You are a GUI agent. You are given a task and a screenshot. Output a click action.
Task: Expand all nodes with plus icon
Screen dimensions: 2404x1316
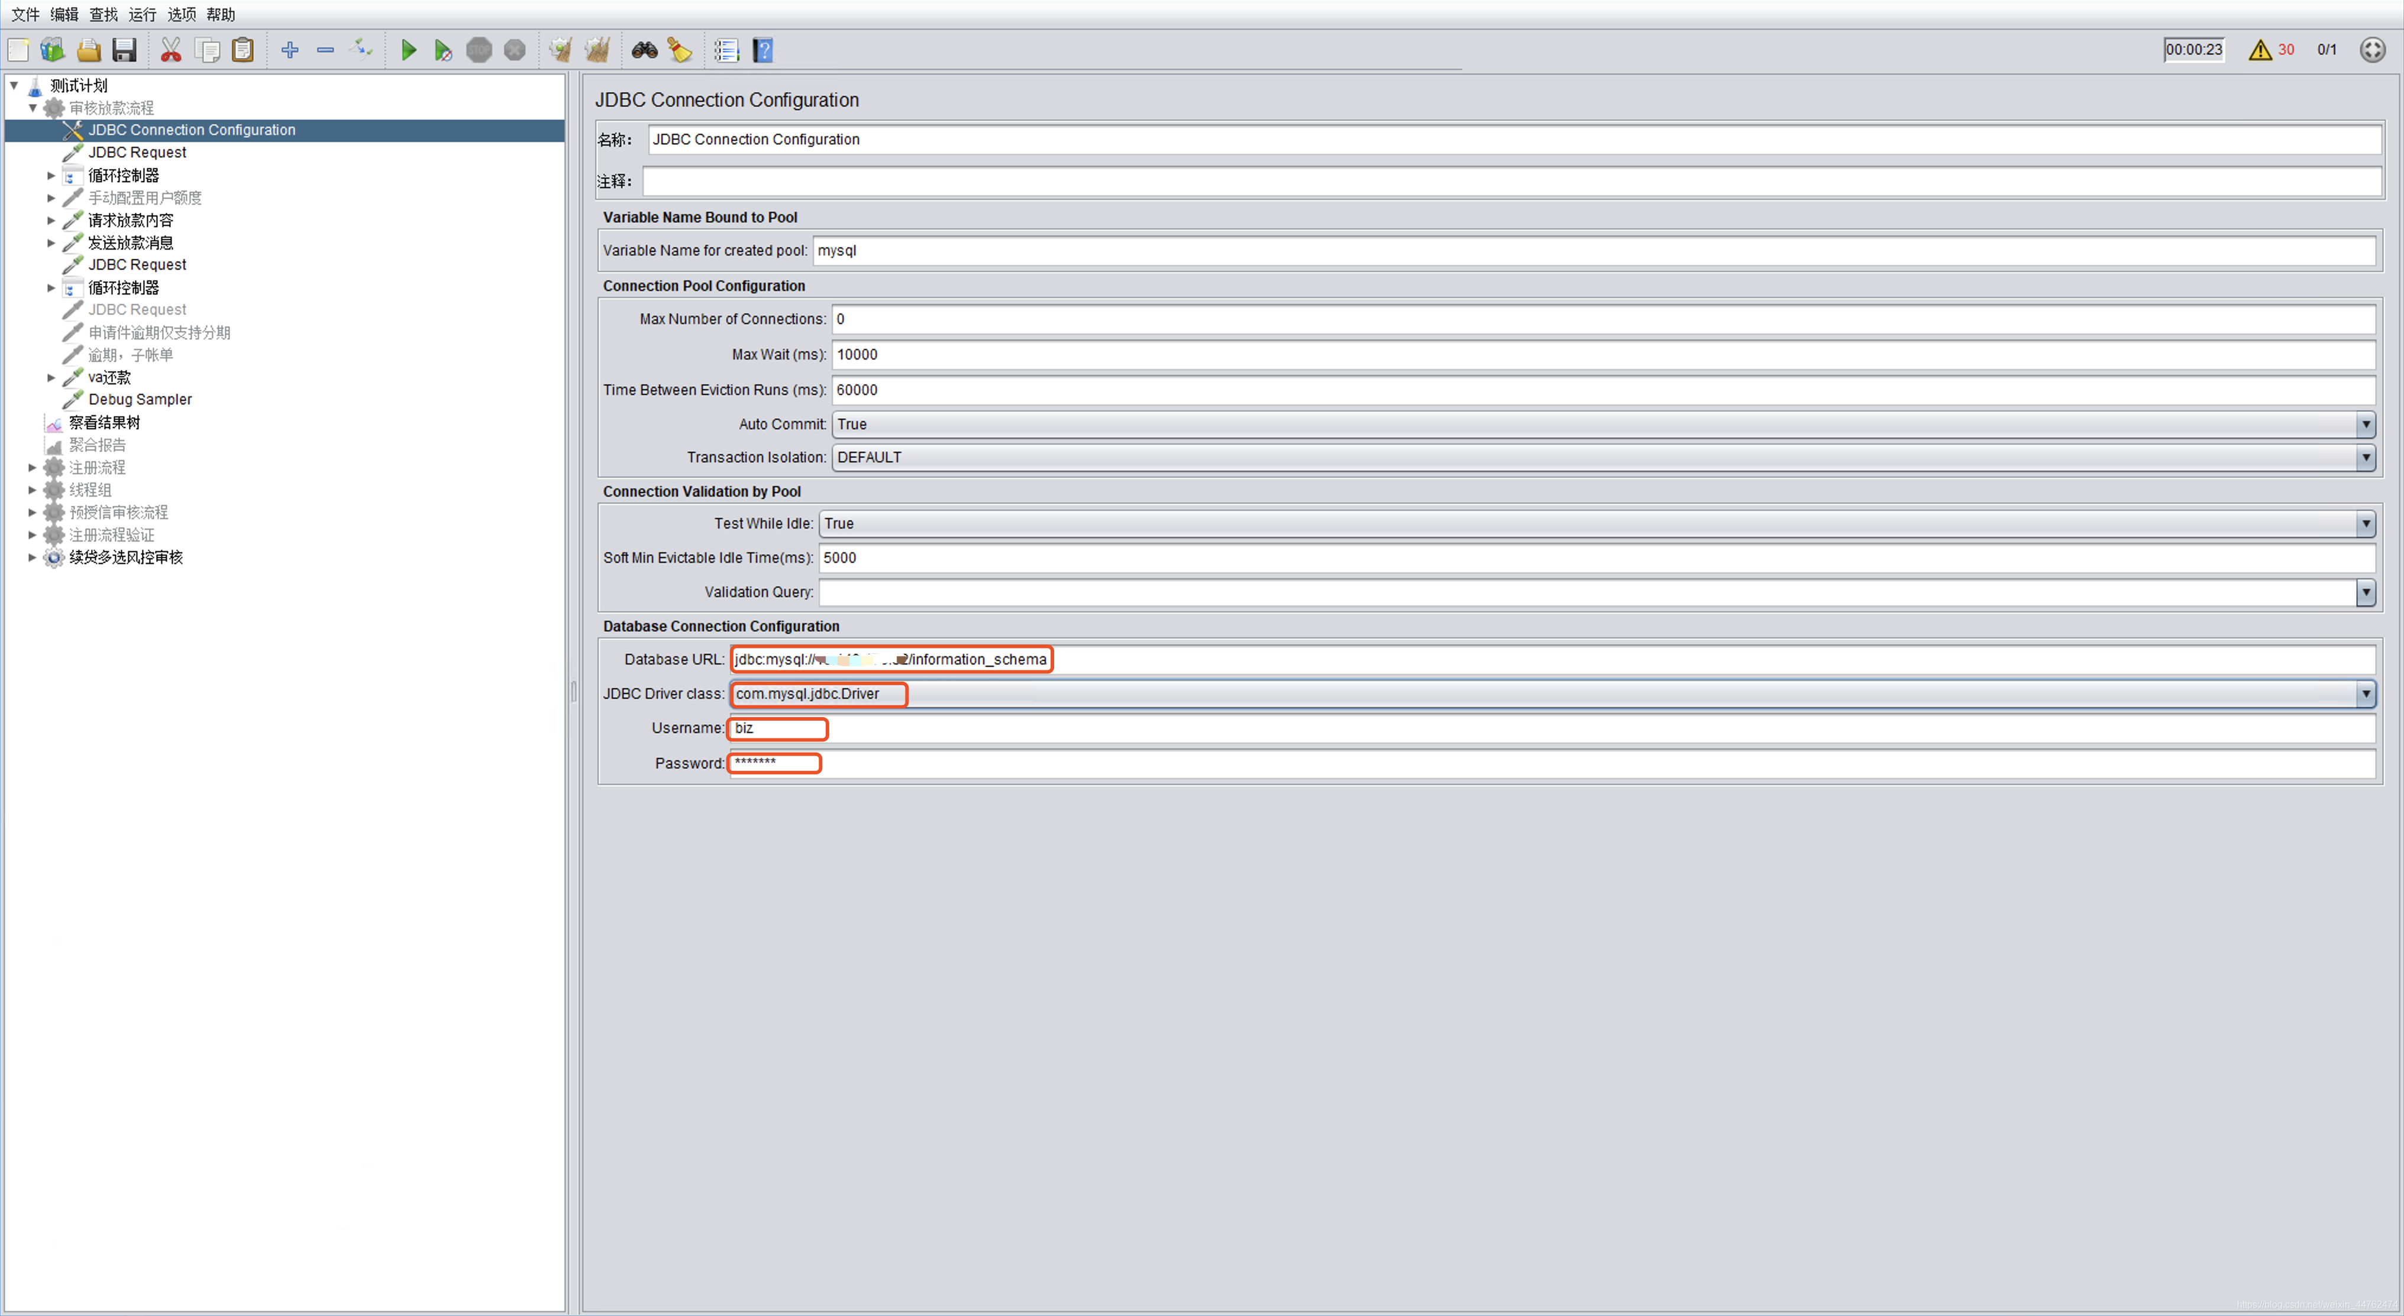tap(290, 50)
